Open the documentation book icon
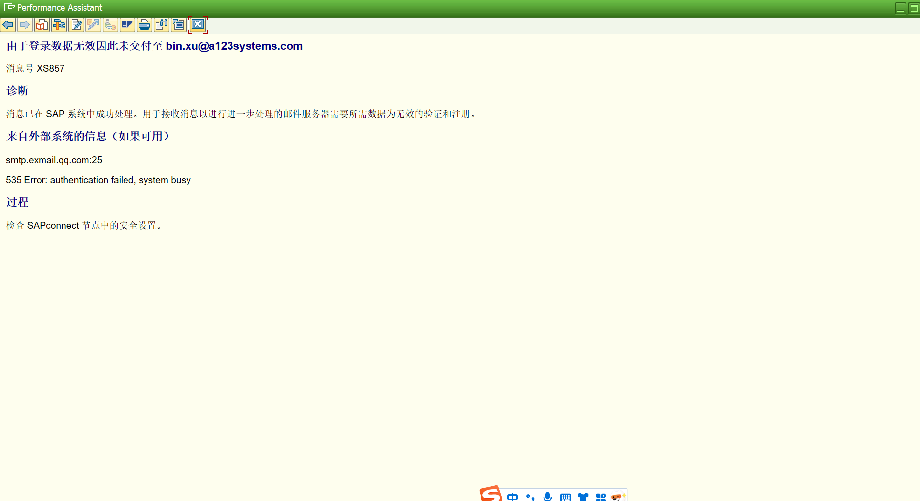 [42, 24]
